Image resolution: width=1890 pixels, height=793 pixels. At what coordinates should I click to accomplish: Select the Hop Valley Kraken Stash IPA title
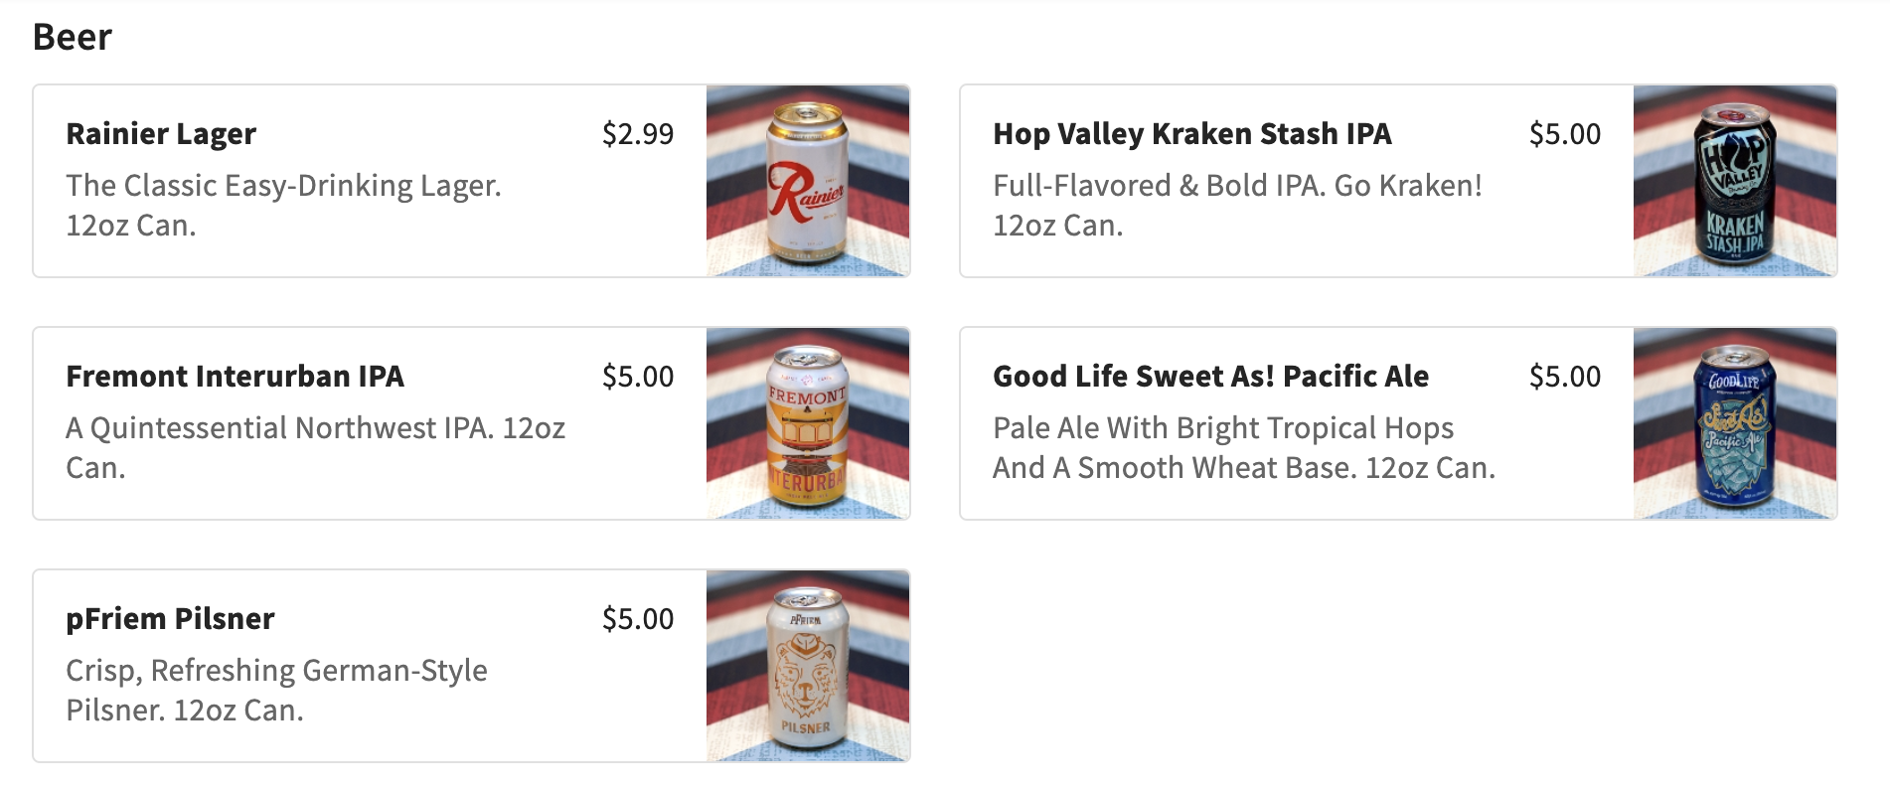tap(1191, 134)
